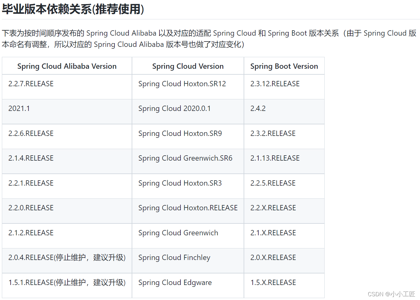Click the heading "毕业版本依赖关系(推荐使用)"

pos(73,9)
